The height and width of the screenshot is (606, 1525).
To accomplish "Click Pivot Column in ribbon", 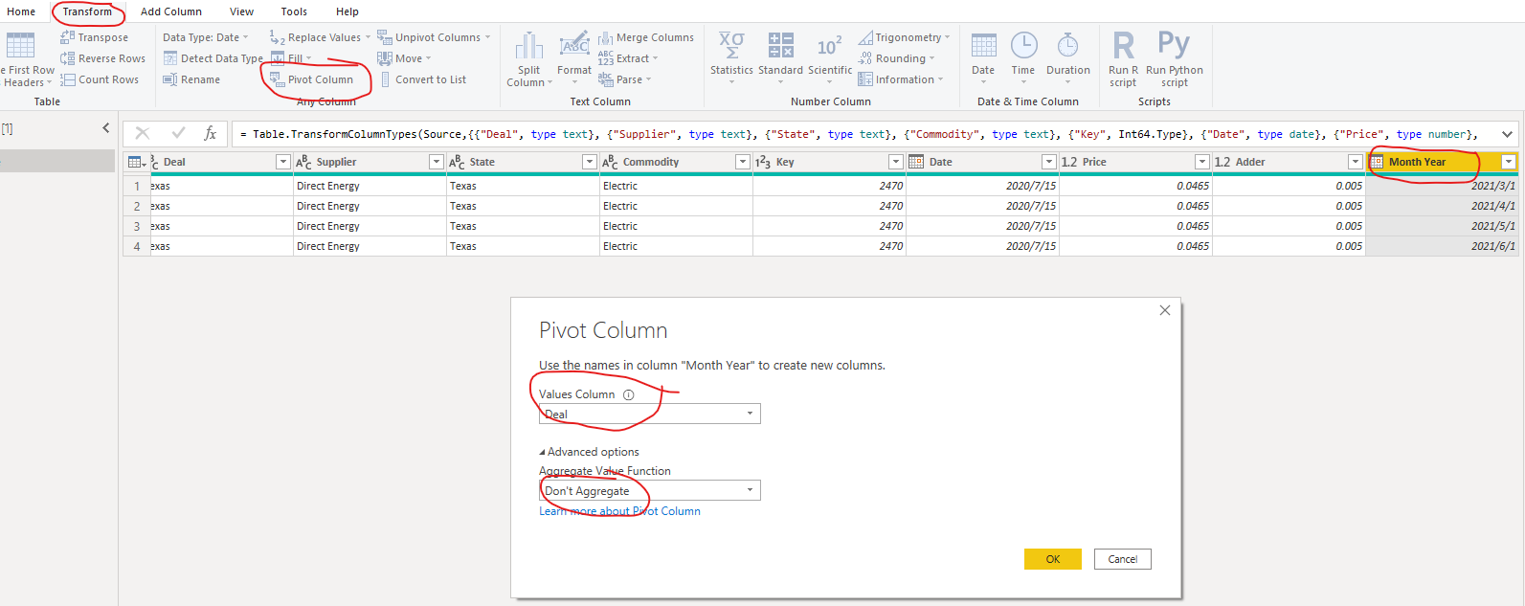I will click(312, 79).
